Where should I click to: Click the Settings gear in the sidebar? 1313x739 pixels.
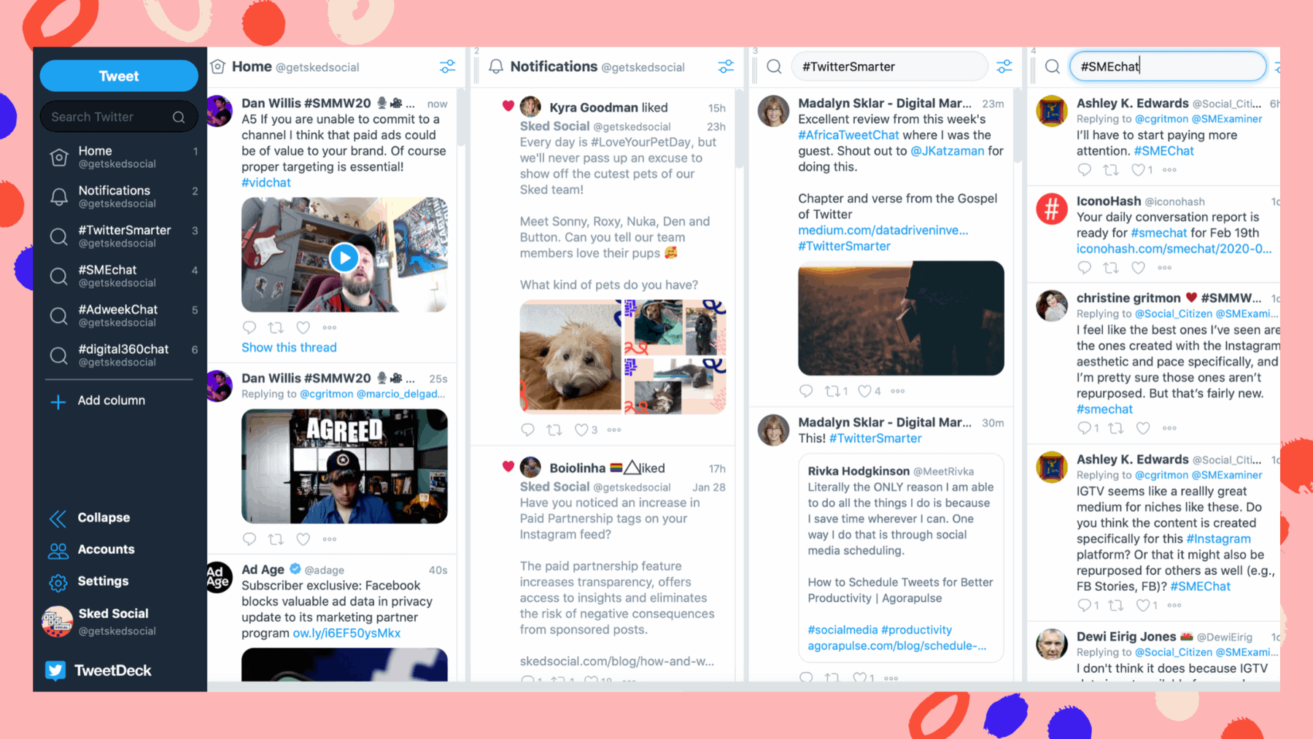(58, 581)
